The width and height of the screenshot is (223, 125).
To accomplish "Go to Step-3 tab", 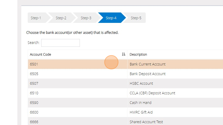I will click(x=86, y=18).
